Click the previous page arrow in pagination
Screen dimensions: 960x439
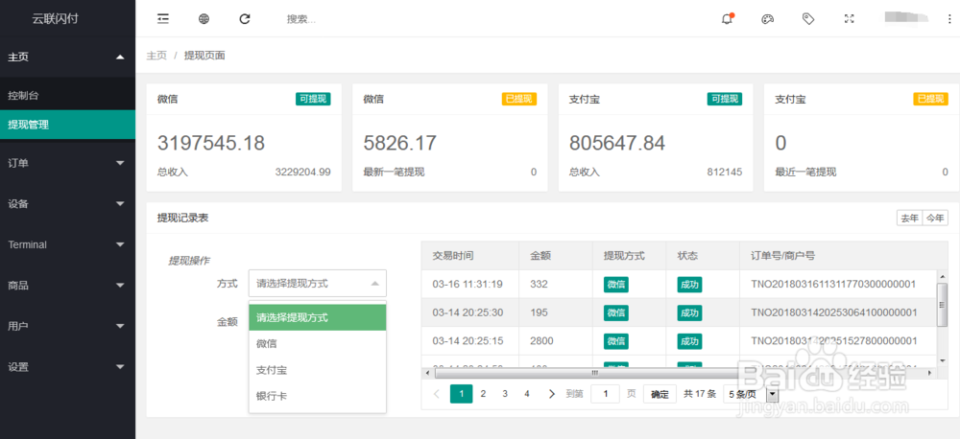click(x=437, y=394)
